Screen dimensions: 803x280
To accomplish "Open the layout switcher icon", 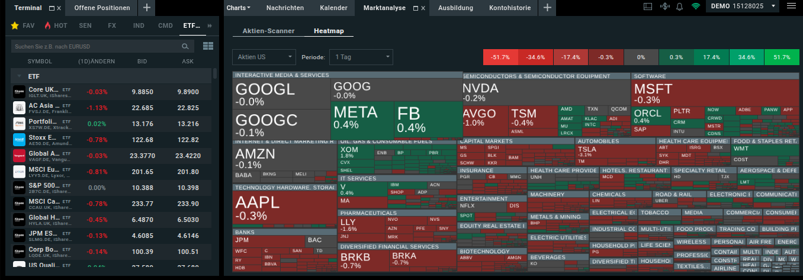I will [647, 7].
